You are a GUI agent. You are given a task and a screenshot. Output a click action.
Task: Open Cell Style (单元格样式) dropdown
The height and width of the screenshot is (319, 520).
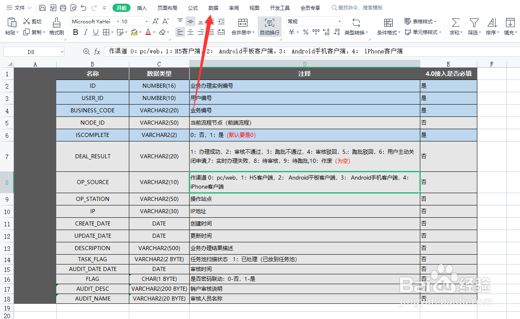click(x=423, y=32)
